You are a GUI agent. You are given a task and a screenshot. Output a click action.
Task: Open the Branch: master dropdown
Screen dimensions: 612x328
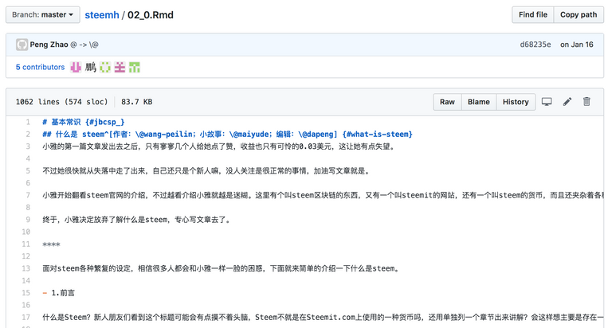coord(42,15)
